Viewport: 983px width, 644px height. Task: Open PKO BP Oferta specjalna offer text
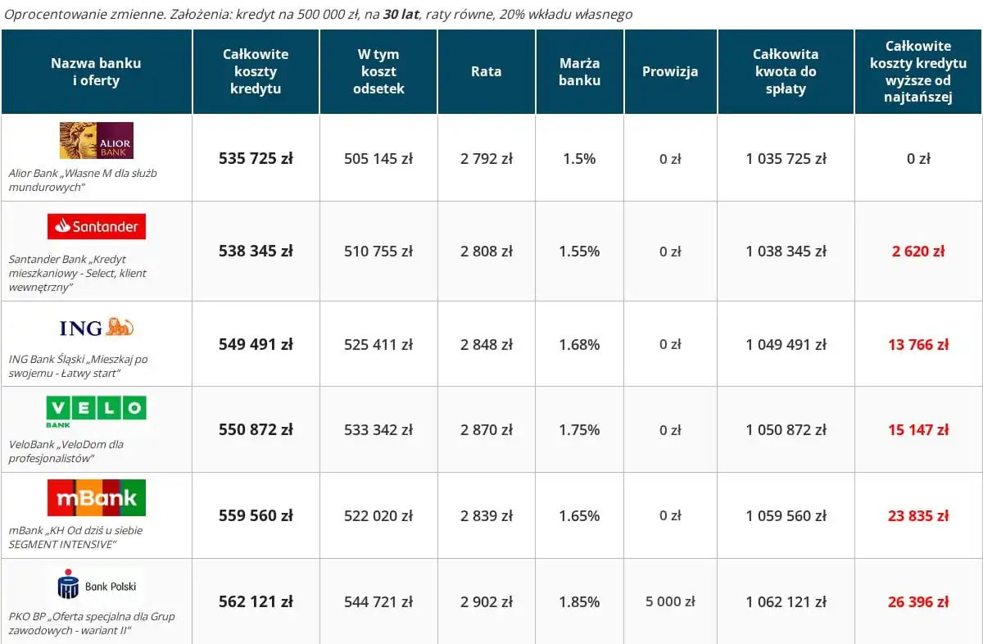pyautogui.click(x=90, y=623)
